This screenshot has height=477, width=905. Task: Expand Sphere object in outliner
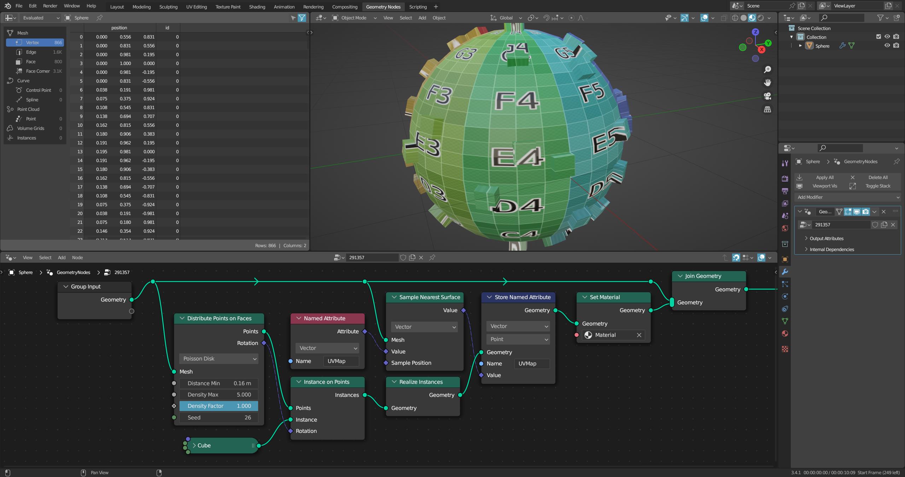click(x=800, y=46)
